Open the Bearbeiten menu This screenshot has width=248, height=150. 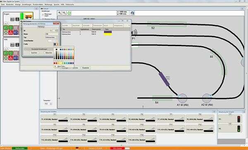pos(10,5)
